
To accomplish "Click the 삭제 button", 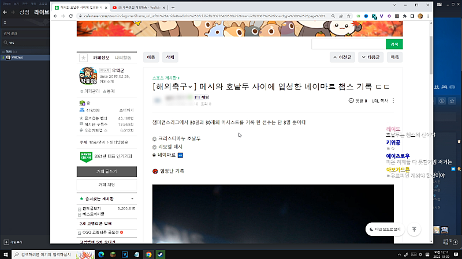I will click(x=170, y=57).
